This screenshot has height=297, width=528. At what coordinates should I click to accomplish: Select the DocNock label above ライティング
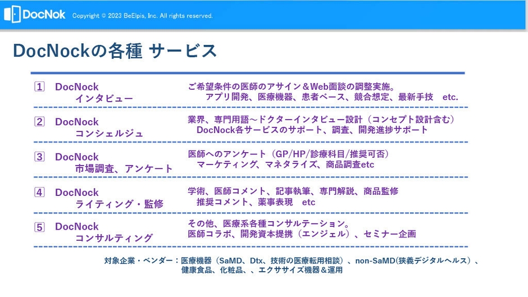tap(77, 193)
